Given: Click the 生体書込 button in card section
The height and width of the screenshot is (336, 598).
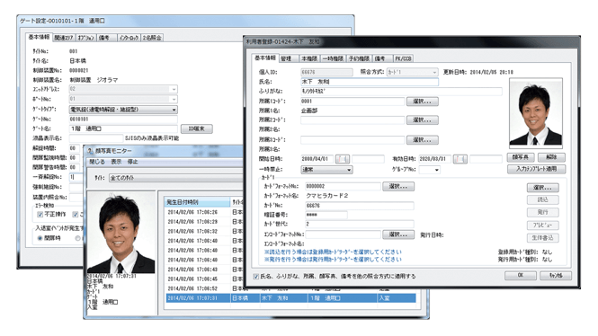Looking at the screenshot, I should [543, 238].
